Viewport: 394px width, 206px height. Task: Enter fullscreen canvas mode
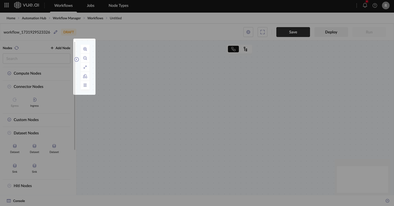[x=262, y=32]
